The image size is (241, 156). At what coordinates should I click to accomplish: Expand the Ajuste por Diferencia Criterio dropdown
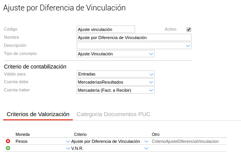pos(146,142)
